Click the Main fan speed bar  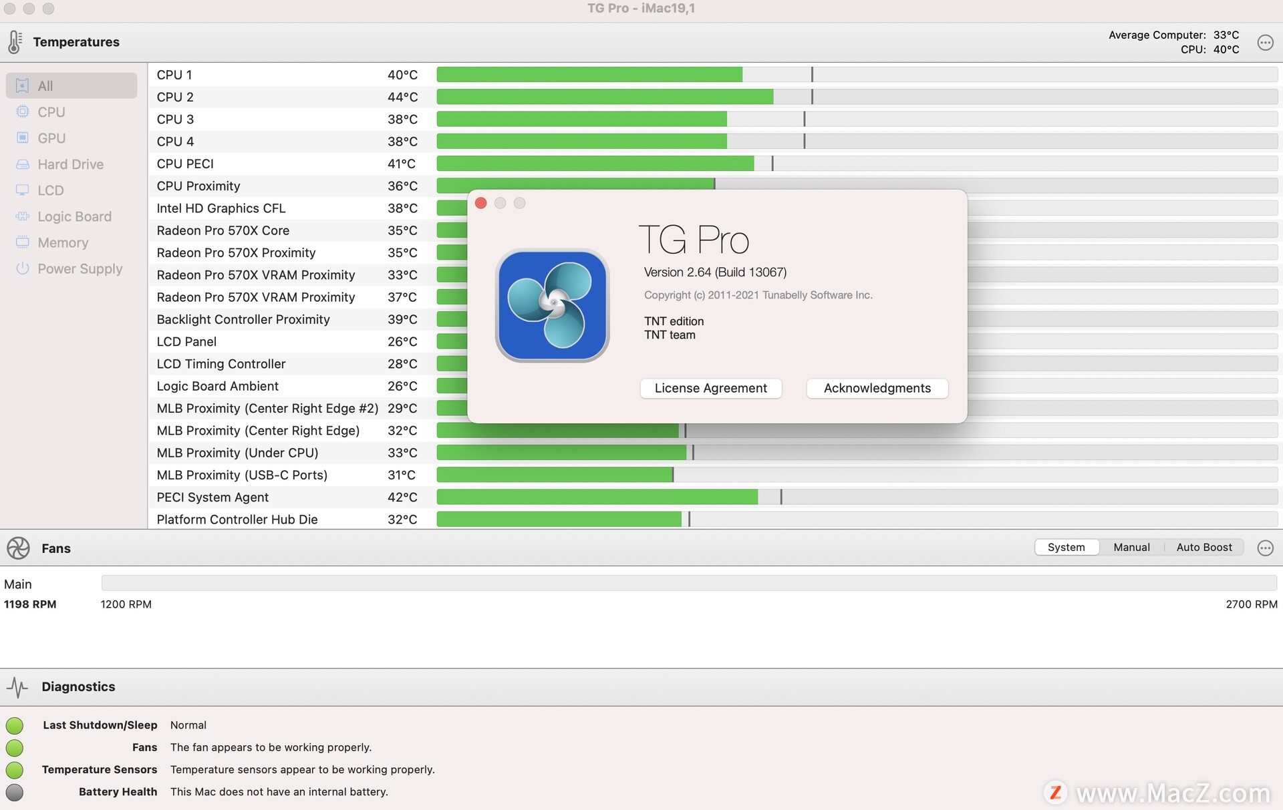689,584
